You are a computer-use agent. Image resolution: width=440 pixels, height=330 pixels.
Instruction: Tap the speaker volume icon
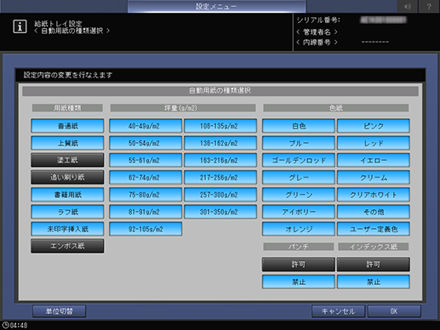[x=408, y=6]
